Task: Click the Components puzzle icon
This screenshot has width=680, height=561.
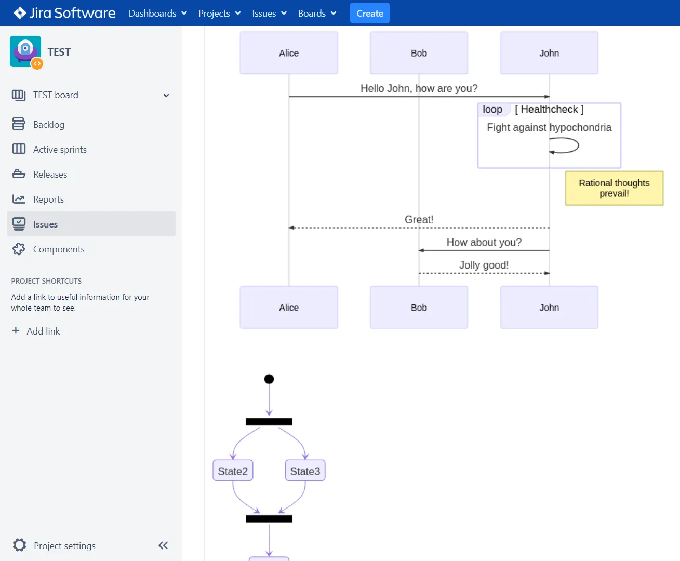Action: 19,249
